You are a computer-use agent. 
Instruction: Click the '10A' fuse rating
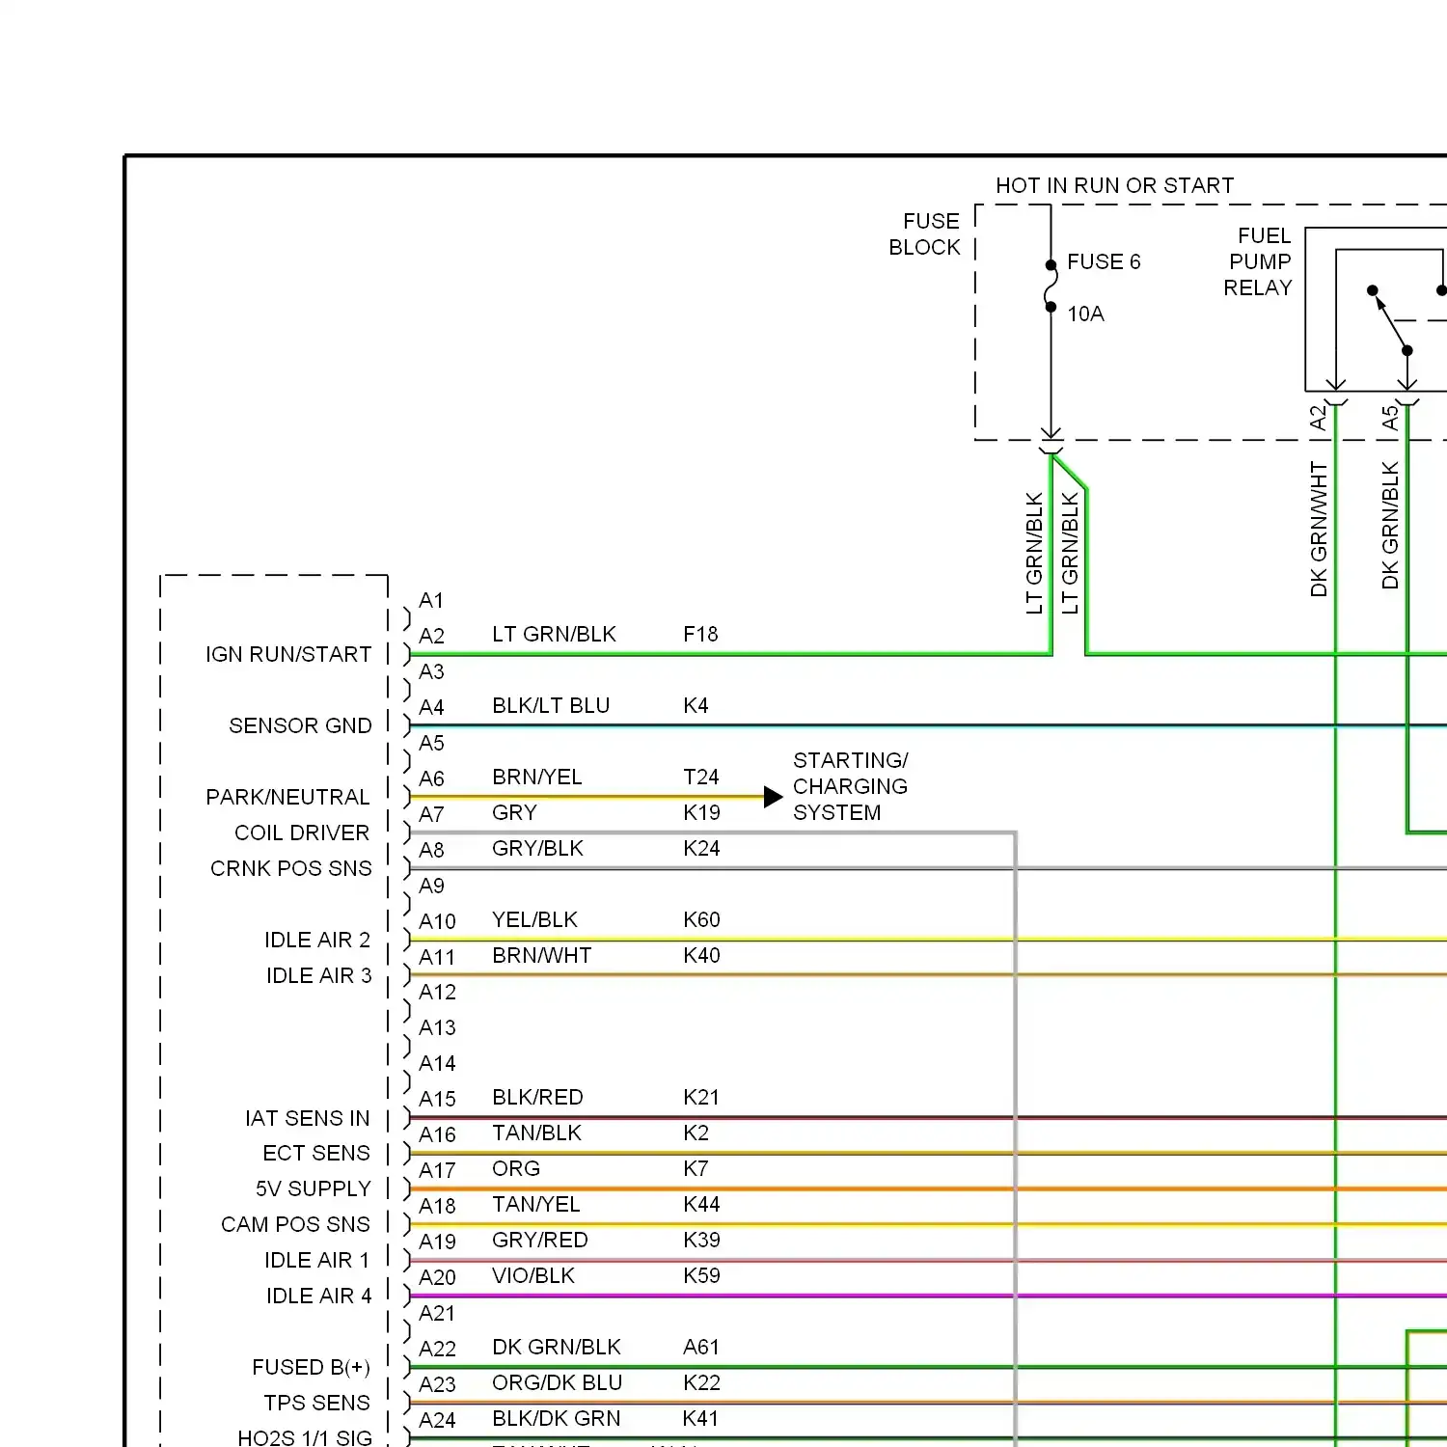(x=1085, y=314)
